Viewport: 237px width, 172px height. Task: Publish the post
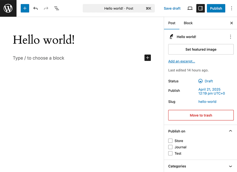(216, 8)
